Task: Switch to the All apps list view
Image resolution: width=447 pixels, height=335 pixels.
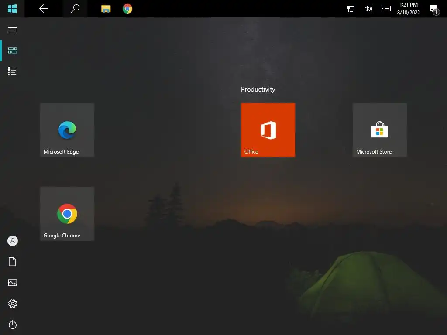Action: (13, 71)
